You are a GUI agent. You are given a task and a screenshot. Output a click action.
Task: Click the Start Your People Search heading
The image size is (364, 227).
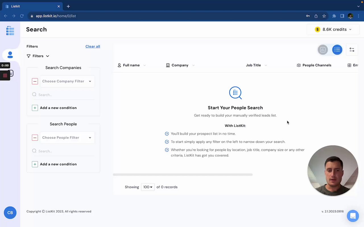coord(235,108)
